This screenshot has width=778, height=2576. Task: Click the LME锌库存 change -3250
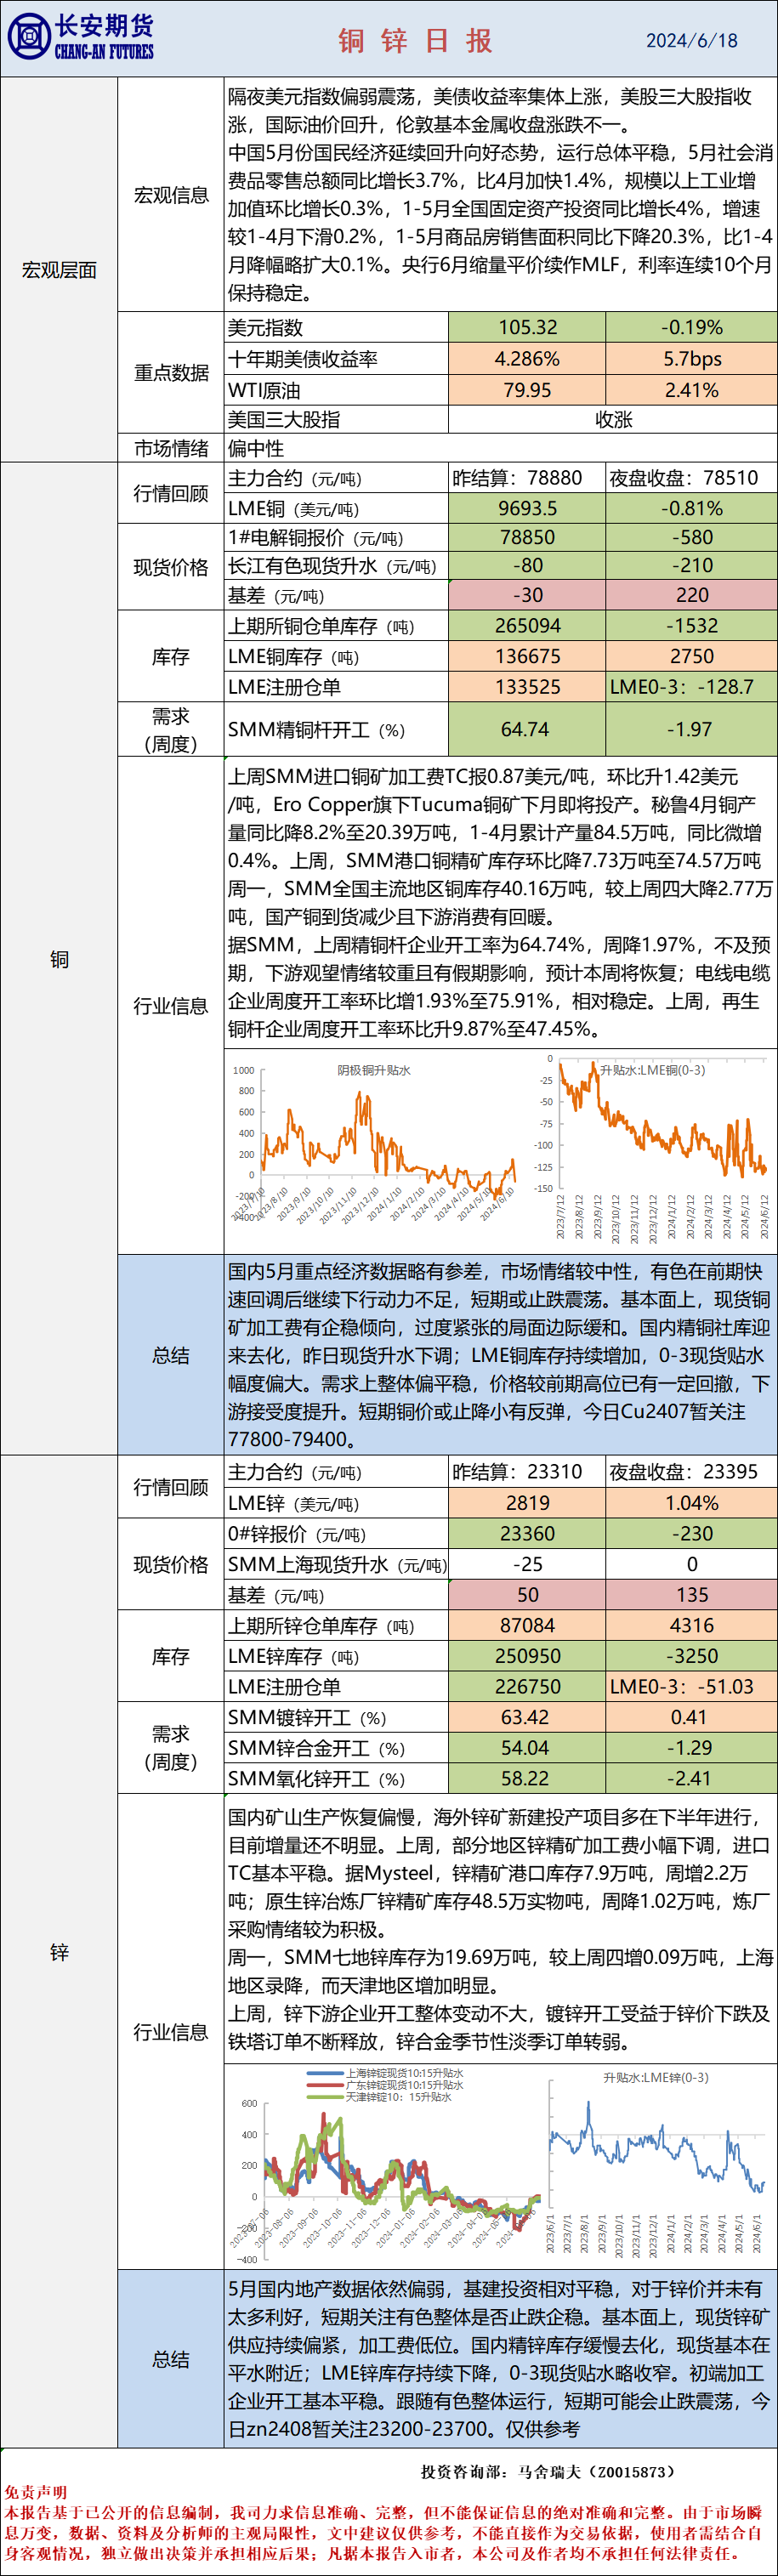[x=691, y=1656]
